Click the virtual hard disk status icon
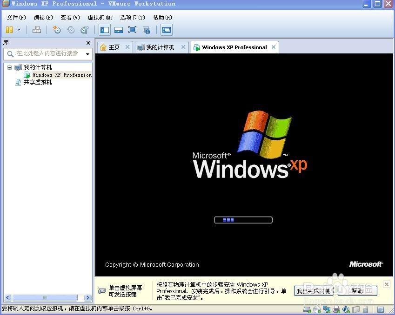Image resolution: width=395 pixels, height=315 pixels. click(307, 309)
